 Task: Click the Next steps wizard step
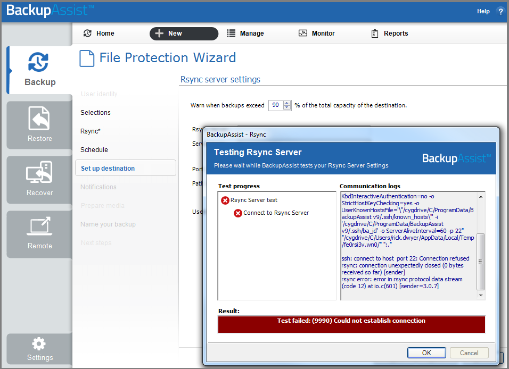pos(96,243)
